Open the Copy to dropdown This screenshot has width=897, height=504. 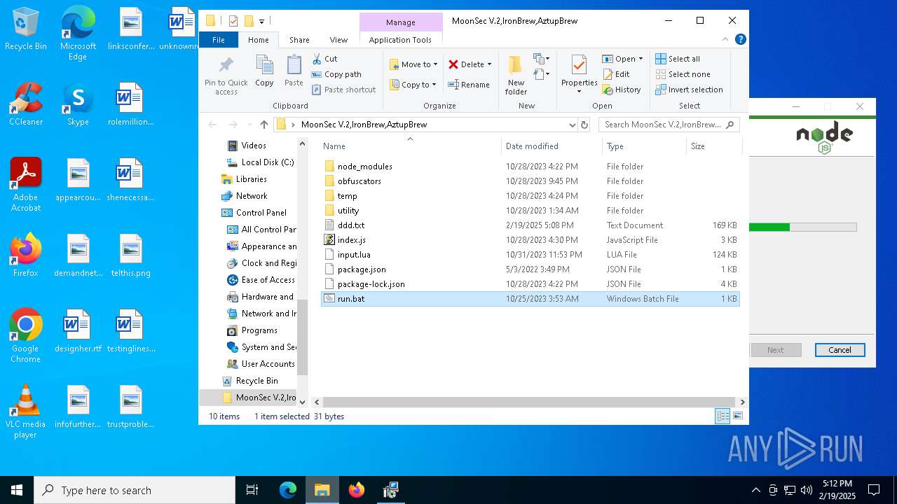click(413, 85)
